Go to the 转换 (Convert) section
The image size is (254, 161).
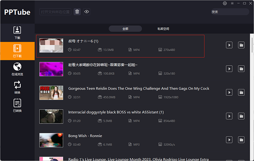point(17,87)
